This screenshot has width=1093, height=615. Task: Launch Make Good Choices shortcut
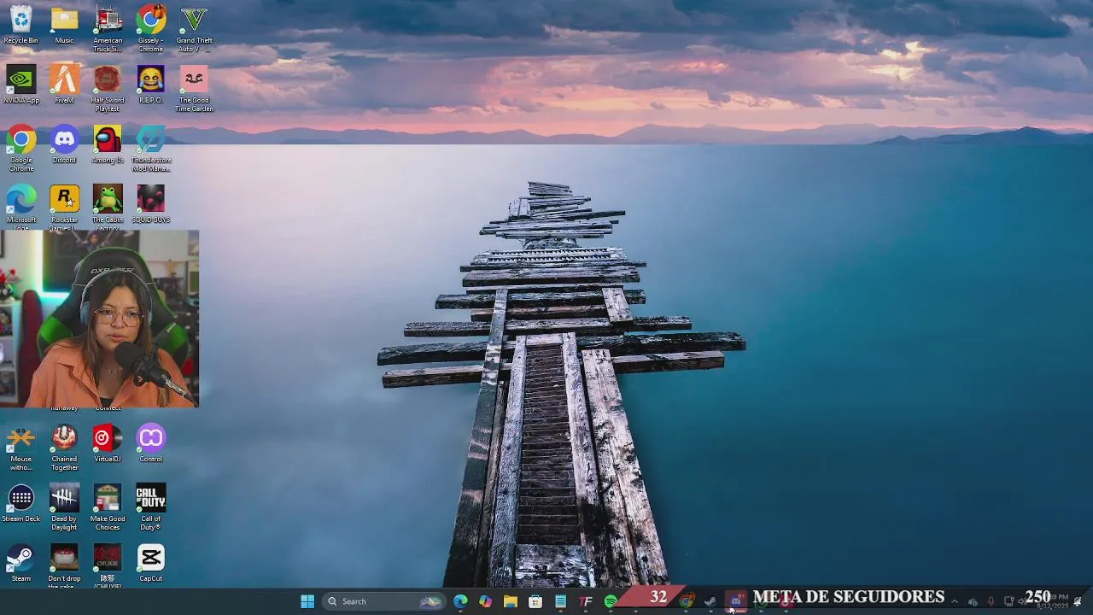point(108,508)
